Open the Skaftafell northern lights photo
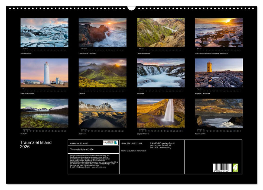The height and width of the screenshot is (190, 263). coord(44,113)
